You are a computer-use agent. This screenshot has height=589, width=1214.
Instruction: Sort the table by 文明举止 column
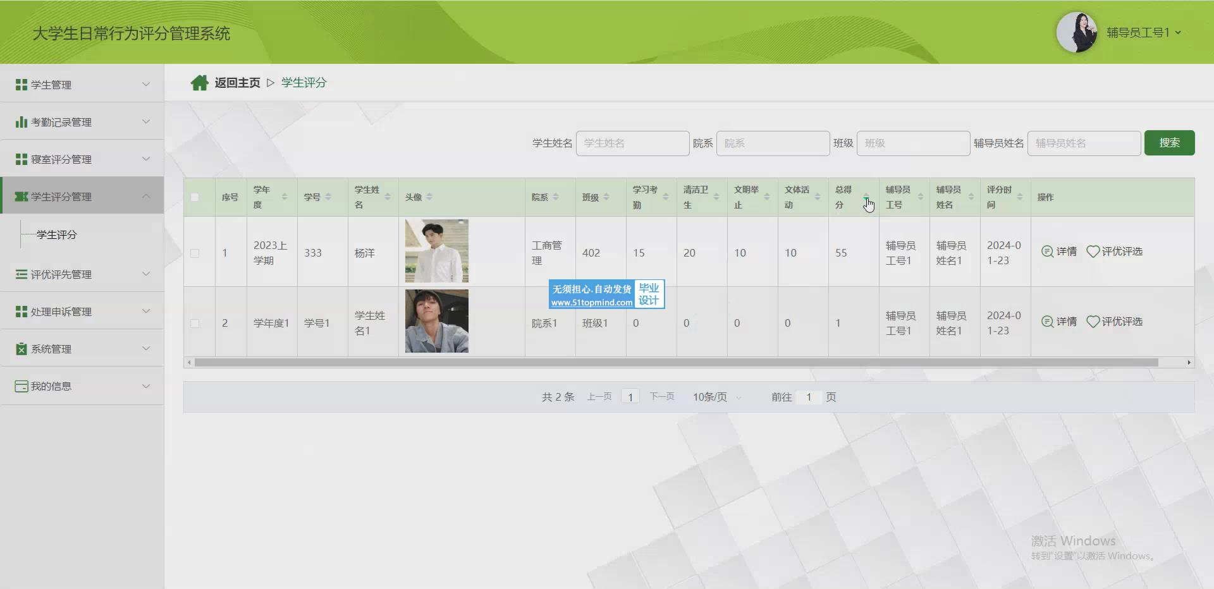(x=767, y=197)
